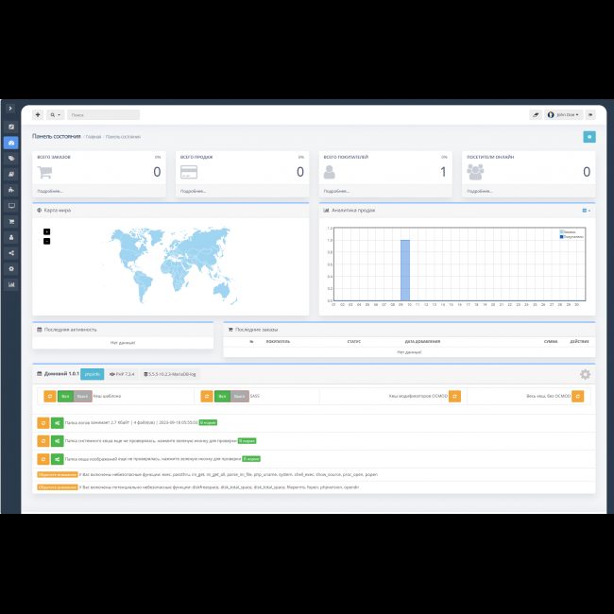Toggle template cache 'Вкл' switch on
The width and height of the screenshot is (614, 614).
[64, 396]
